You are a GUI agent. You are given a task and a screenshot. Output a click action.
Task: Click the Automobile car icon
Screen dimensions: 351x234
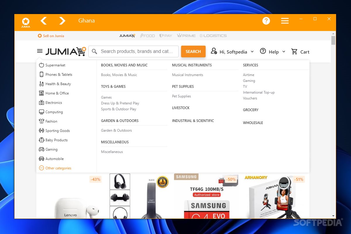tap(42, 159)
